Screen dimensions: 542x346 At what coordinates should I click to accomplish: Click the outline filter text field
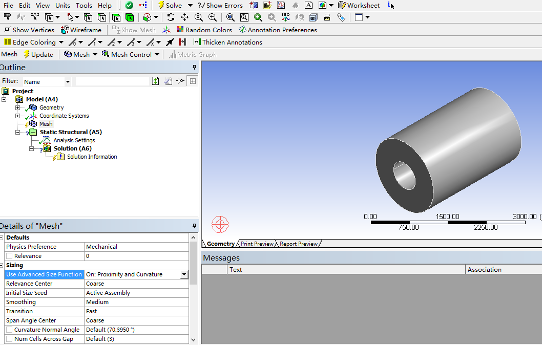(112, 81)
